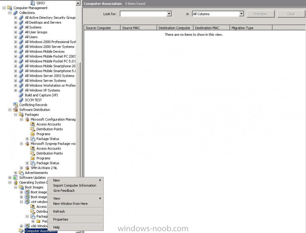Expand the All User Groups collection
The width and height of the screenshot is (306, 233).
click(16, 32)
